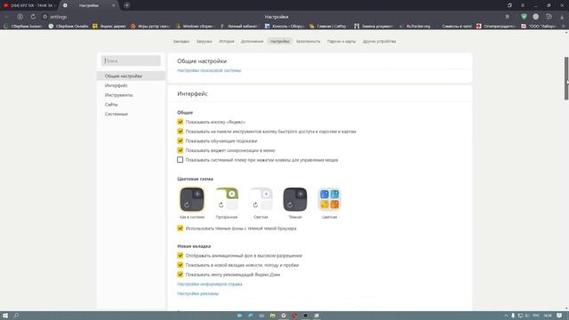Toggle news, weather and traffic checkbox

(180, 265)
